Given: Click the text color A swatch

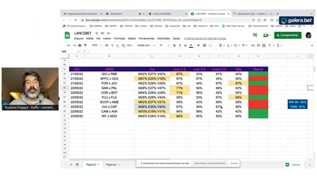Looking at the screenshot, I should tap(191, 45).
